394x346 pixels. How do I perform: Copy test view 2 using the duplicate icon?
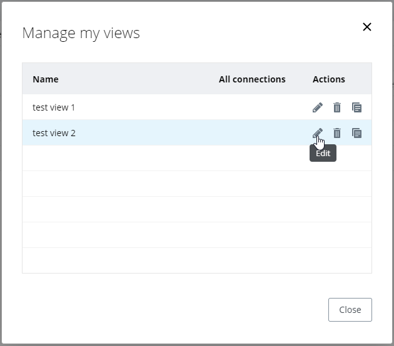tap(356, 133)
